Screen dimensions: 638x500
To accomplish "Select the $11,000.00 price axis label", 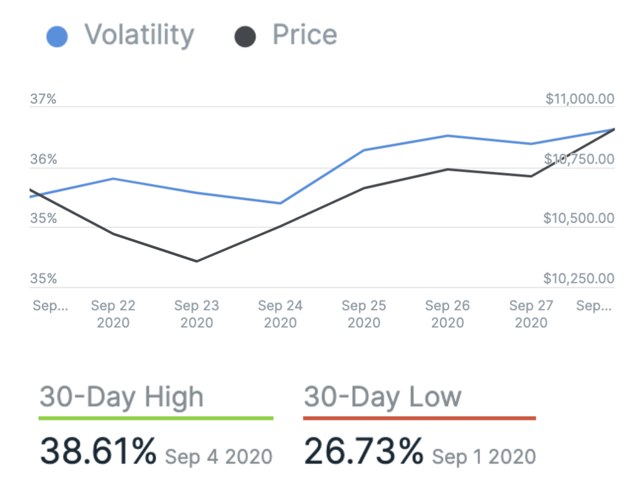I will [579, 99].
